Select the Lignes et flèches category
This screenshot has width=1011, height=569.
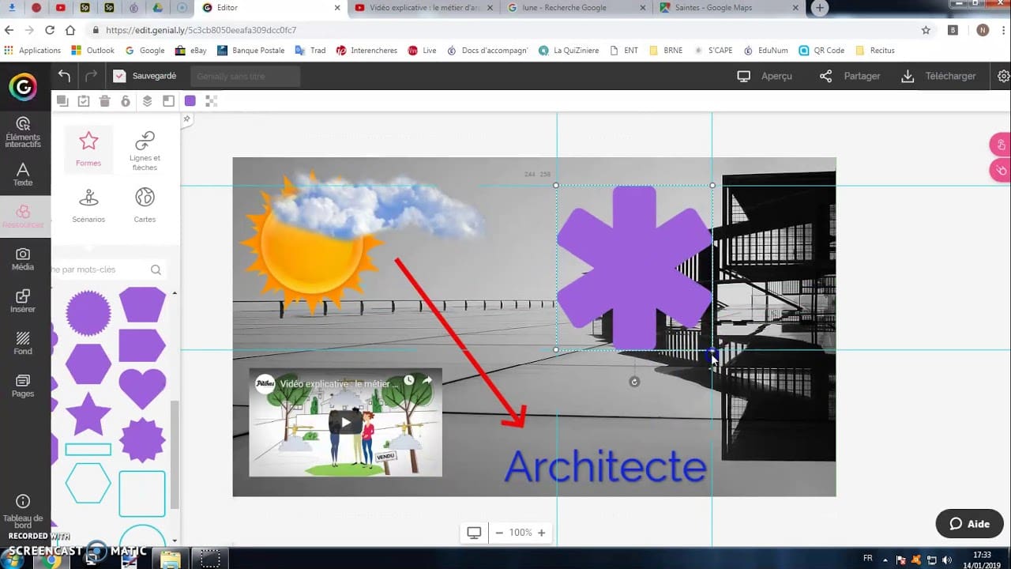point(145,151)
